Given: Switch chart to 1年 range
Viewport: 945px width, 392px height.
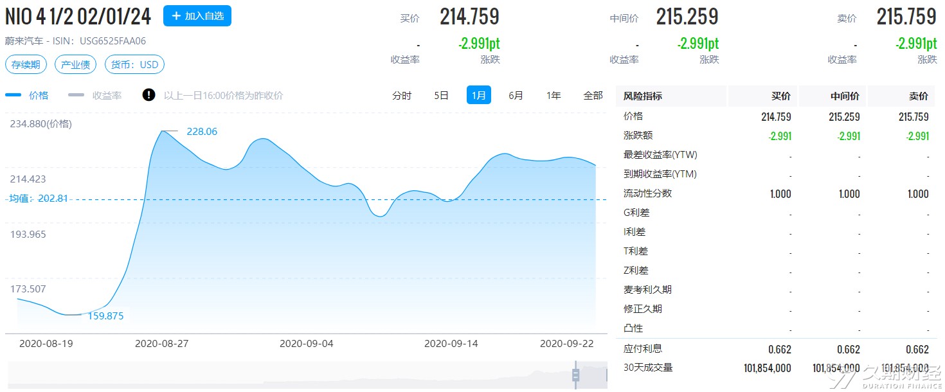Looking at the screenshot, I should [553, 95].
